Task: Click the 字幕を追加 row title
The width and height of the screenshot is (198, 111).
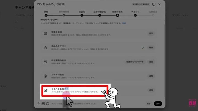Action: [56, 32]
